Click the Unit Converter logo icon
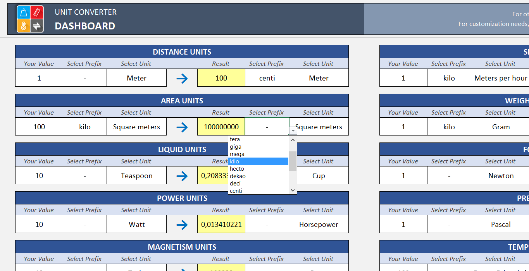Image resolution: width=529 pixels, height=271 pixels. 30,19
